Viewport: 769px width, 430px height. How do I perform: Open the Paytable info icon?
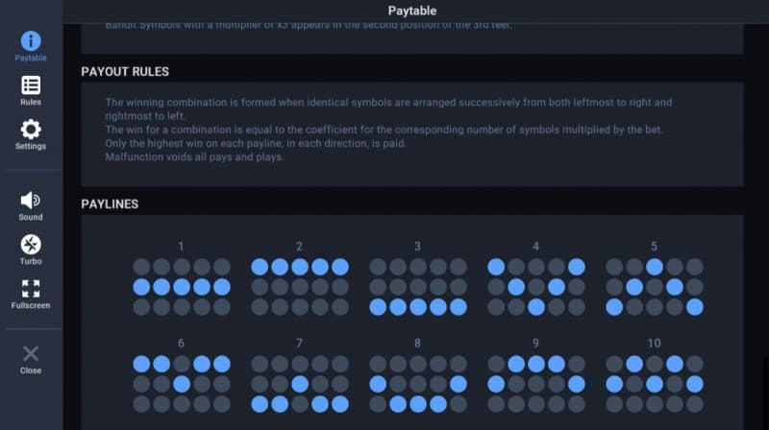31,40
